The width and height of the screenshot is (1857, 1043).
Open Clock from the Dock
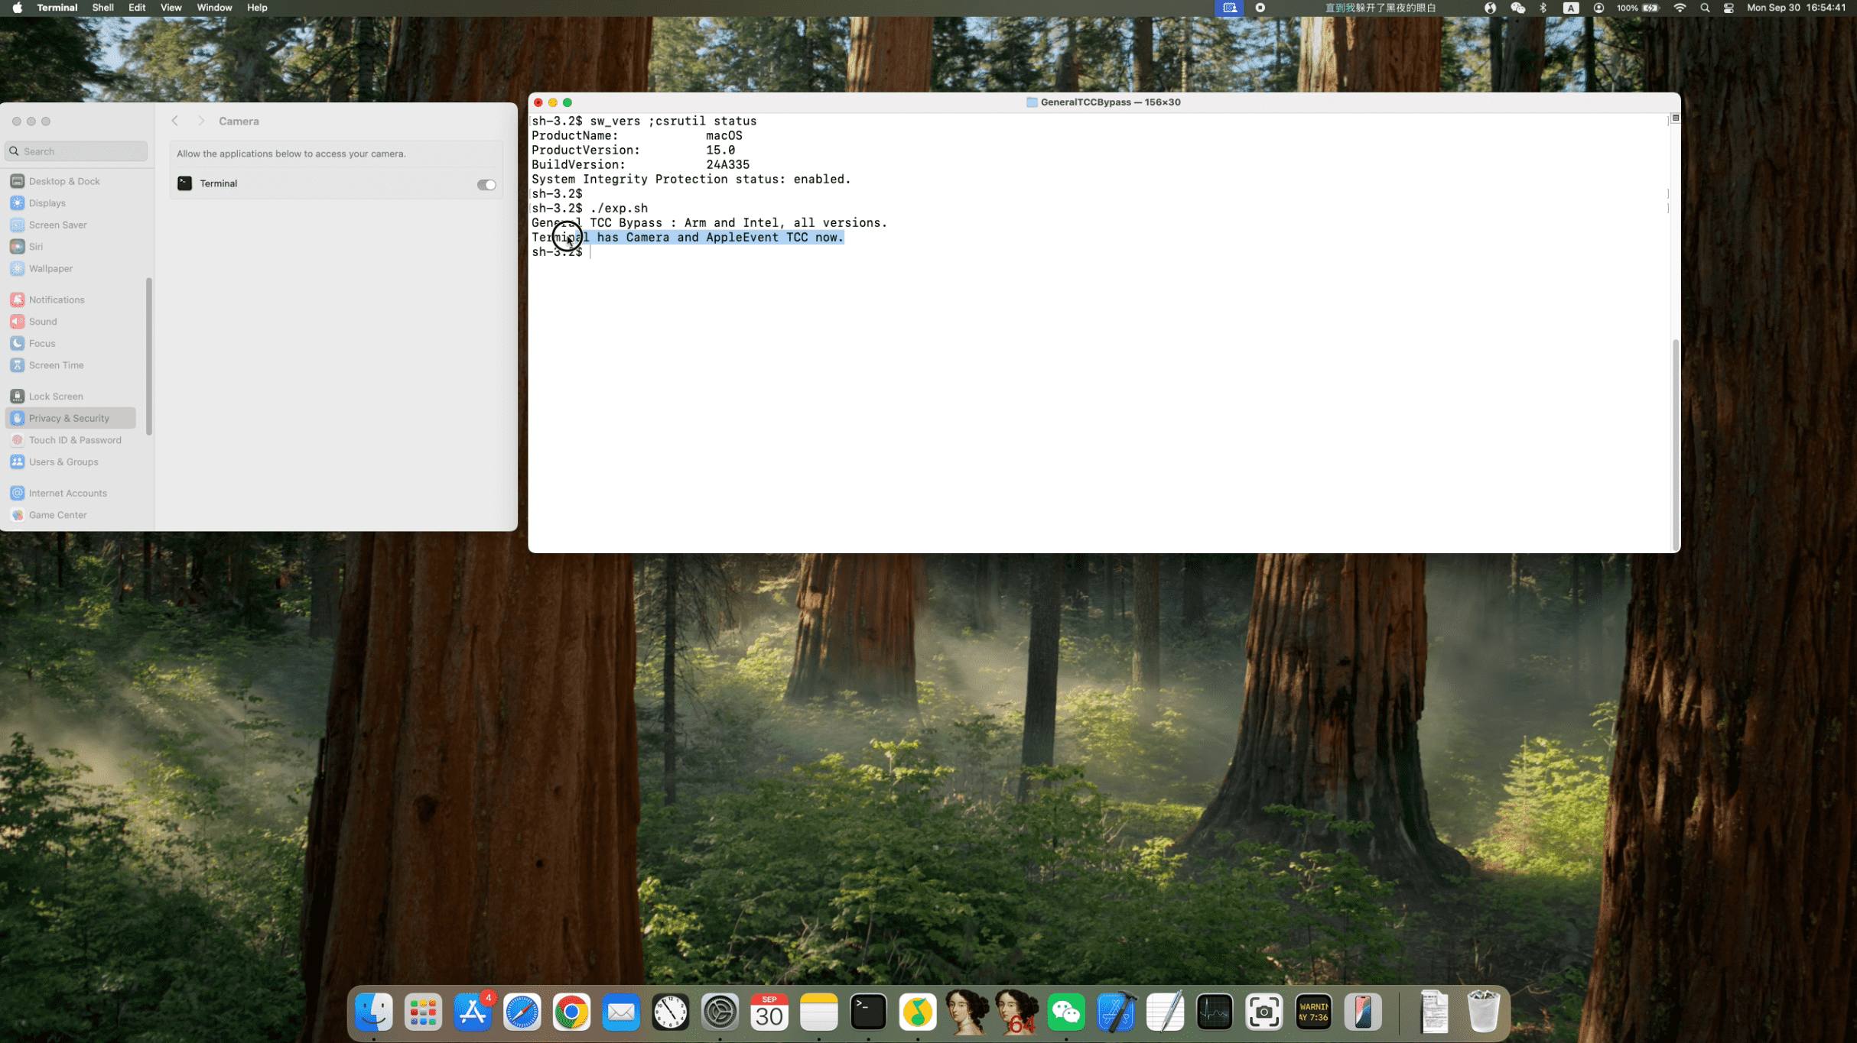point(671,1012)
